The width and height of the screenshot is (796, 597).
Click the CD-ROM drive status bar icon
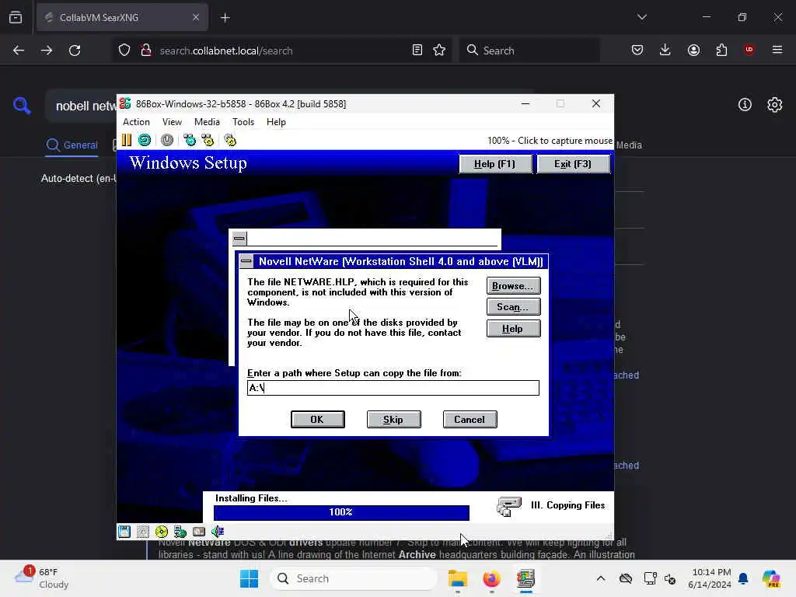(162, 532)
